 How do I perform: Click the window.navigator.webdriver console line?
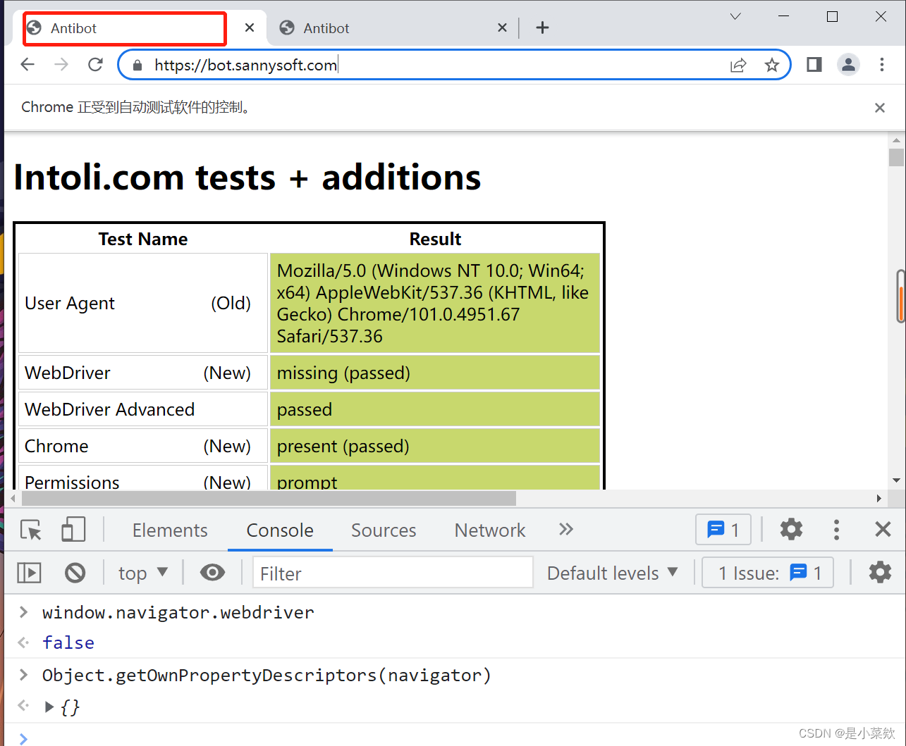(178, 612)
